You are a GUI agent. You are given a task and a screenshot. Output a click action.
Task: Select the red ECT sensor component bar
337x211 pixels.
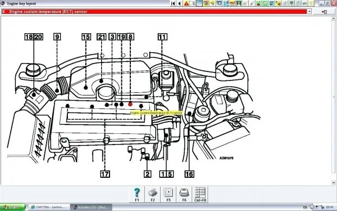154,12
